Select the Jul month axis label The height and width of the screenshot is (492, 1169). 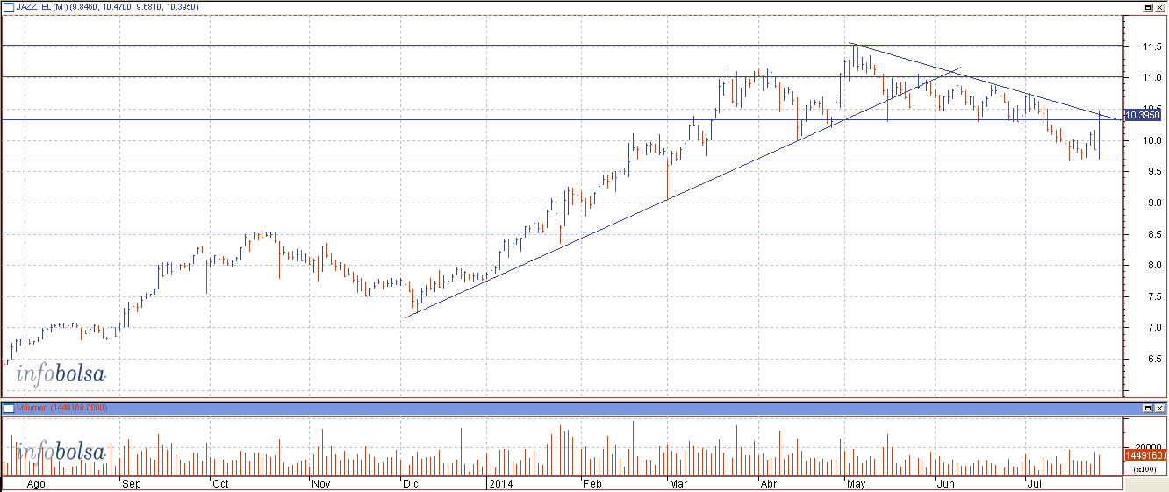point(1034,483)
